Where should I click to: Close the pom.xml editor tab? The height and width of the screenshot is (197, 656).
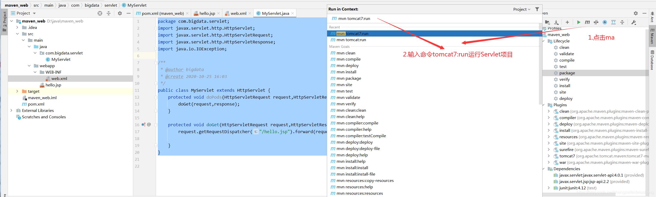188,13
